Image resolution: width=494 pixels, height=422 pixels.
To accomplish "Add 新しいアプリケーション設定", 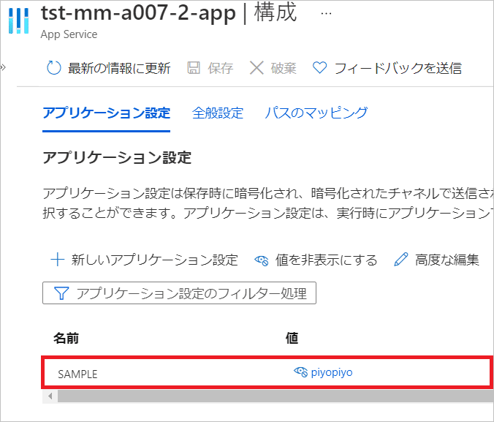I will [154, 260].
